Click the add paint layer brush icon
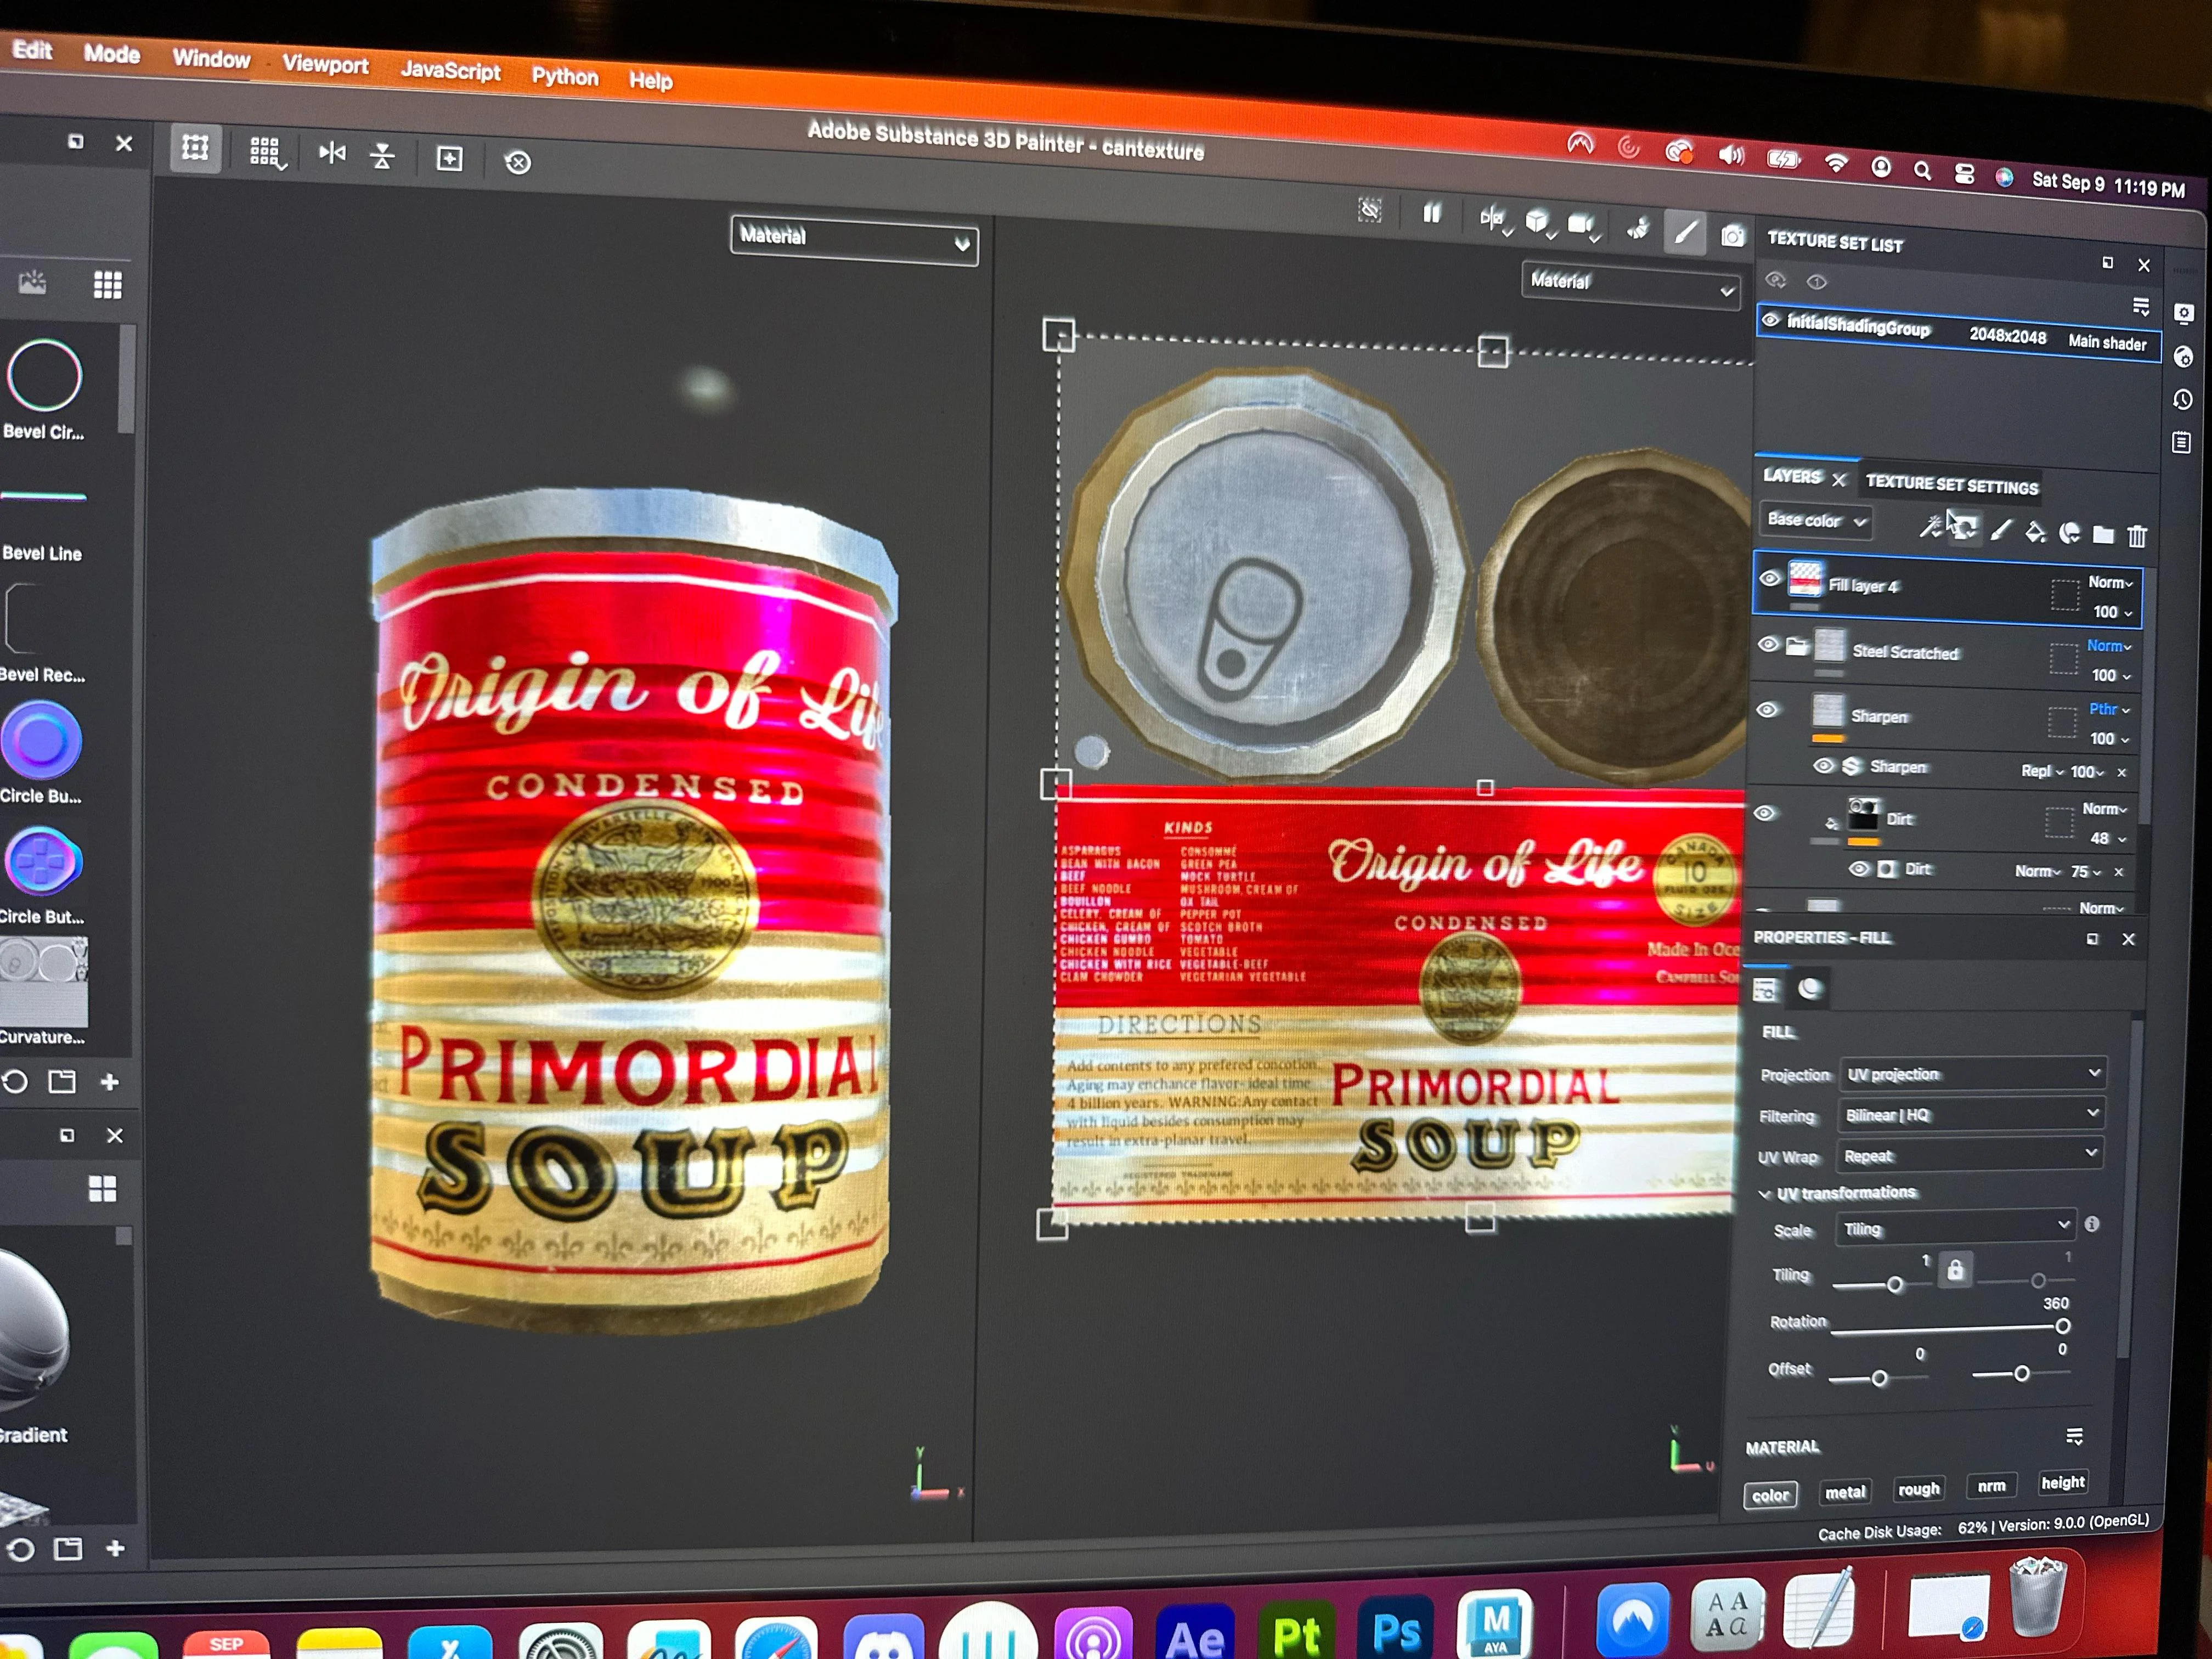Screen dimensions: 2212x1659 pos(2001,530)
